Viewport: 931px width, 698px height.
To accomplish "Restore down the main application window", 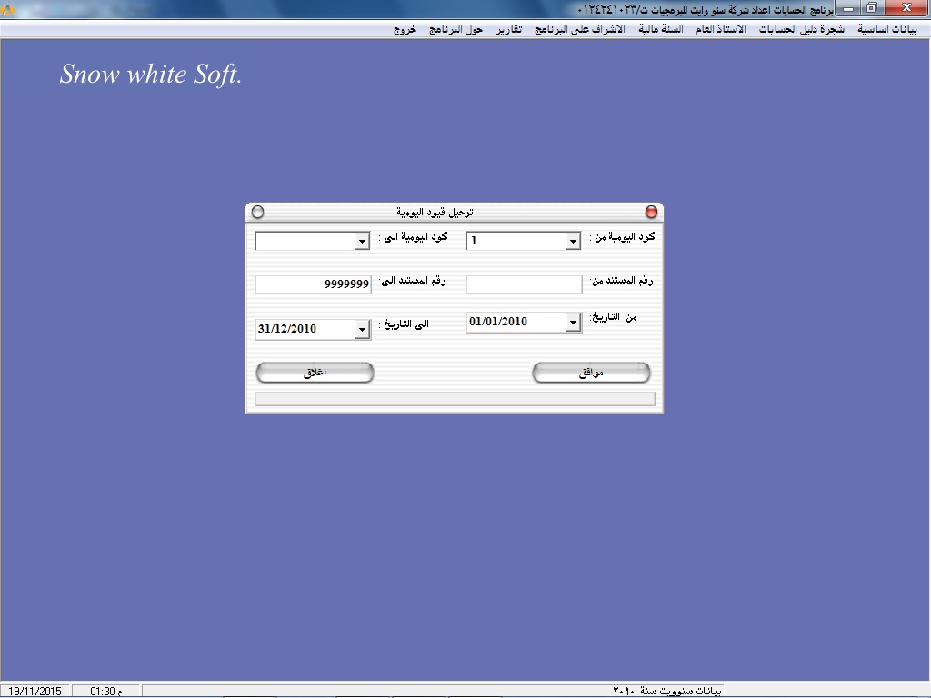I will tap(871, 8).
